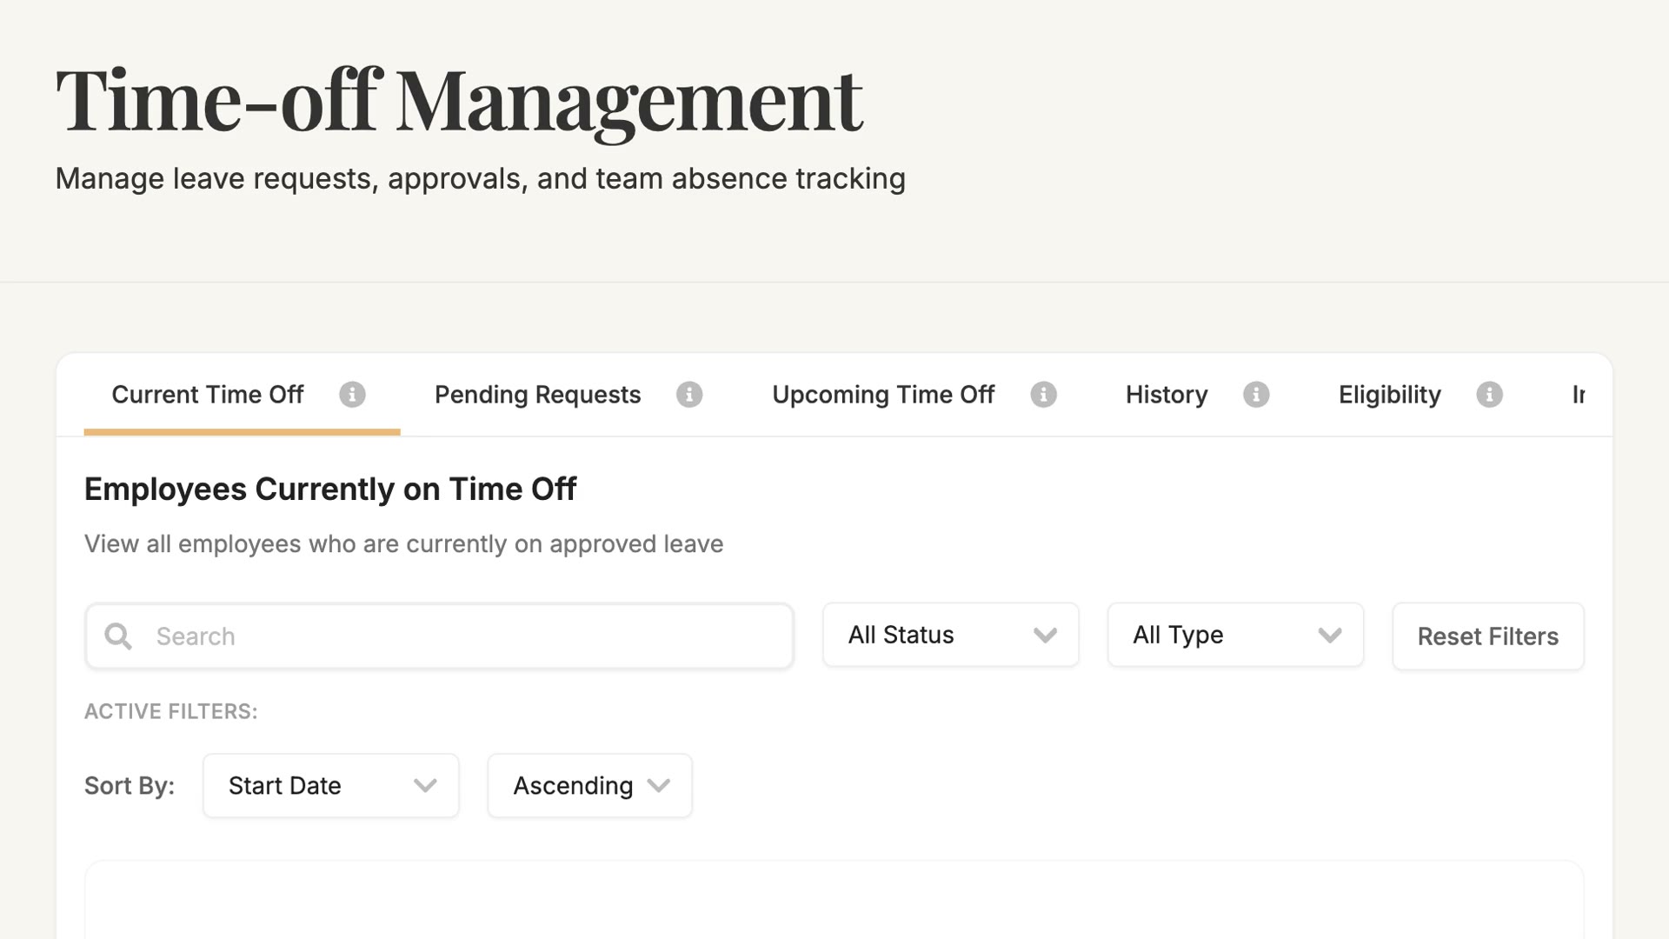Open the All Status dropdown

click(x=951, y=636)
